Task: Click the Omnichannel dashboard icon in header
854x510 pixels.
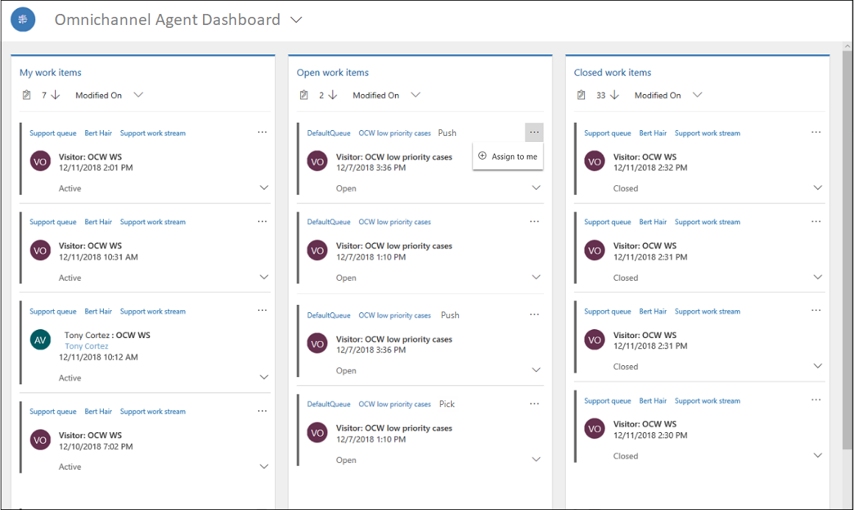Action: pos(23,20)
